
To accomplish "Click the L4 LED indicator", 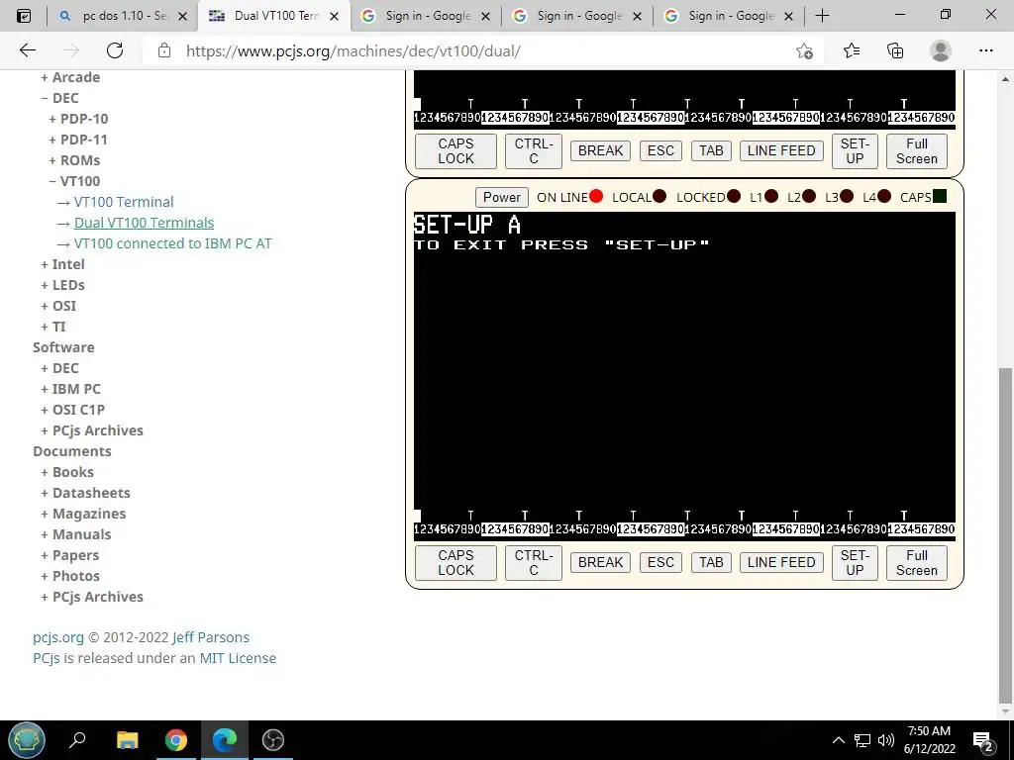I will tap(884, 197).
